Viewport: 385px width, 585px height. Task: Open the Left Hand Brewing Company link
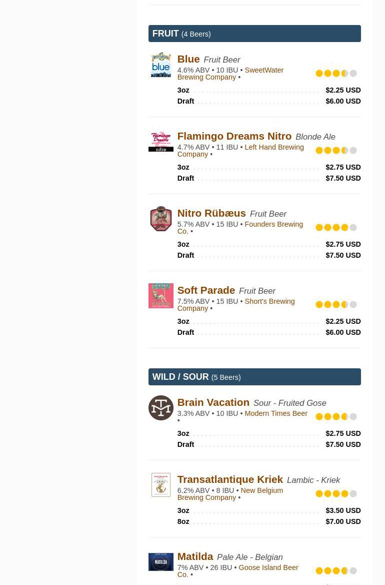click(x=240, y=151)
